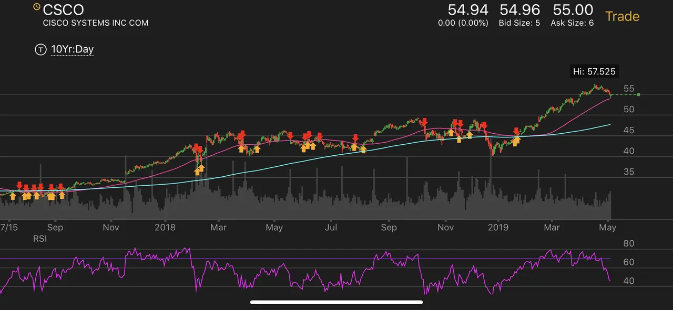Tap the 0.00 (0.00%) change value

coord(463,23)
